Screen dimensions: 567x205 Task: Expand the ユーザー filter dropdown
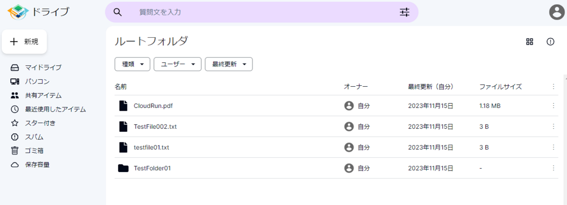[178, 64]
